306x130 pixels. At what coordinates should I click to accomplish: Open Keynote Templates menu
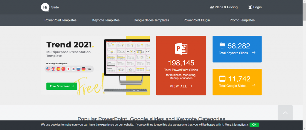pos(106,20)
